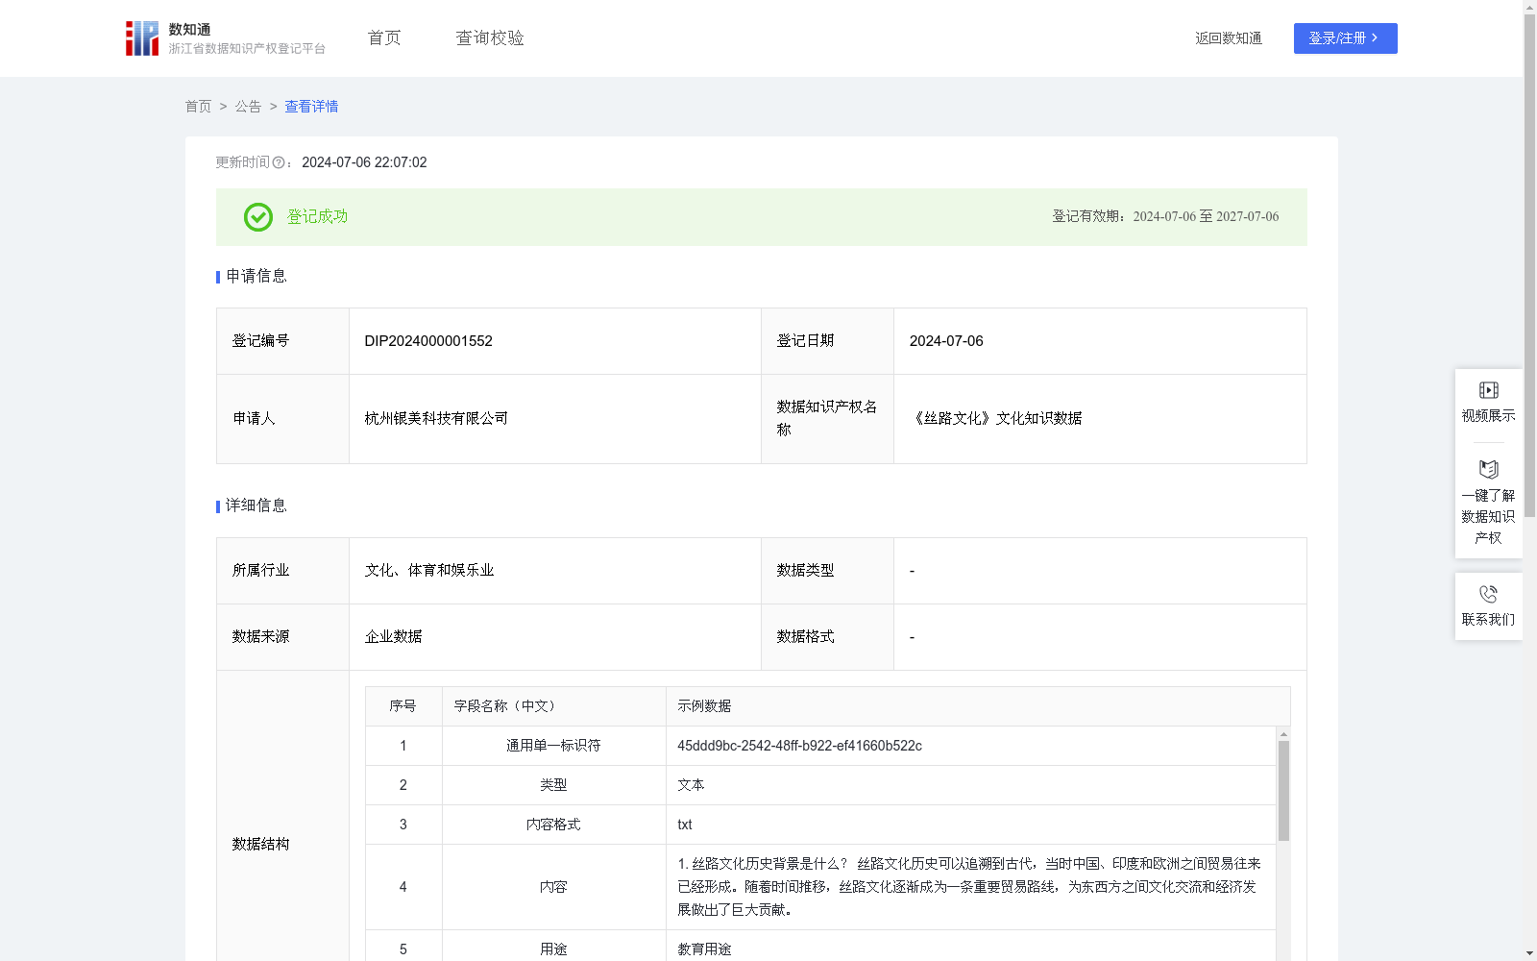Select the applicant 杭州银美科技有限公司
This screenshot has width=1537, height=961.
(436, 419)
